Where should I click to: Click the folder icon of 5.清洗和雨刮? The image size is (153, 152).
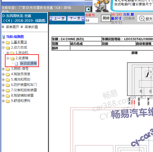[8, 80]
